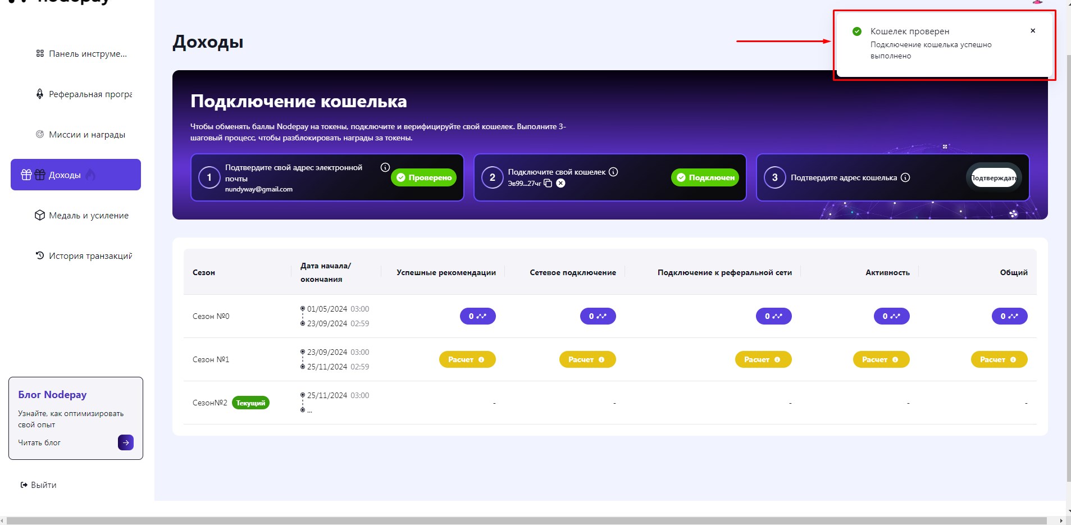Click the date 01/05/2024 03:00
The image size is (1071, 525).
click(338, 309)
